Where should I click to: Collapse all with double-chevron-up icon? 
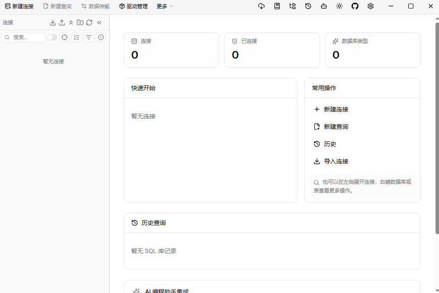71,23
